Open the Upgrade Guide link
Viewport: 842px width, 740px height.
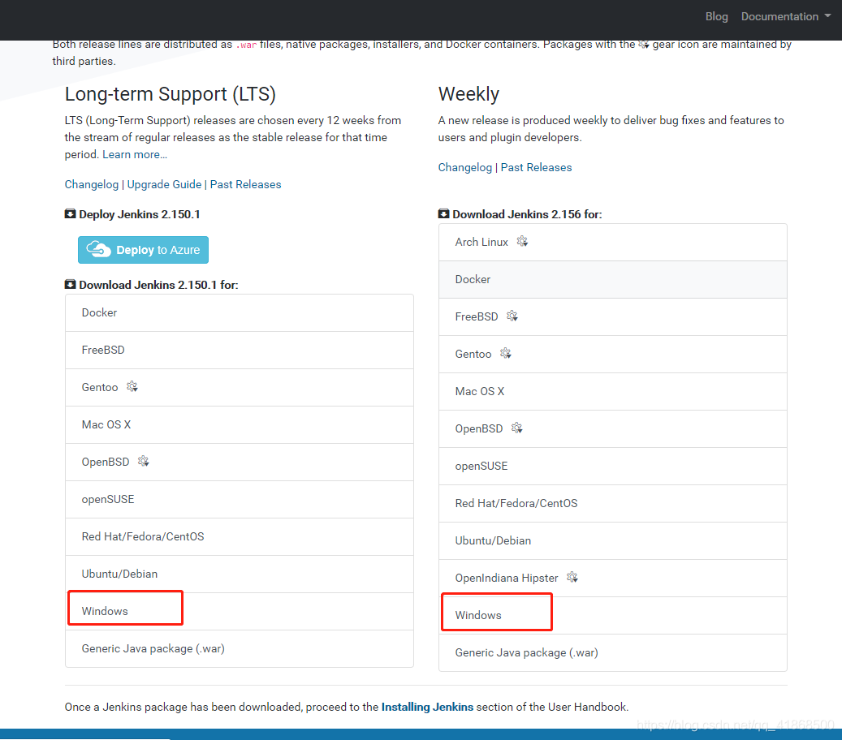[164, 185]
